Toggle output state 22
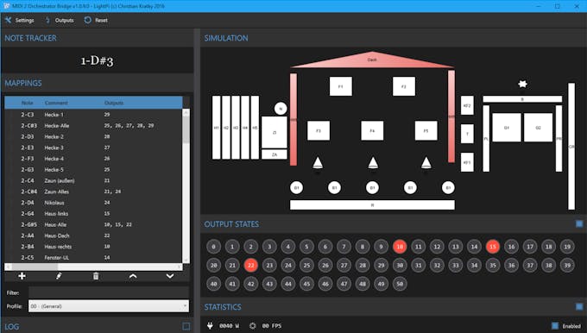The height and width of the screenshot is (333, 587). click(251, 265)
